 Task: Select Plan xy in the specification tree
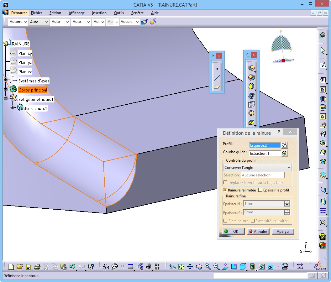coord(25,53)
